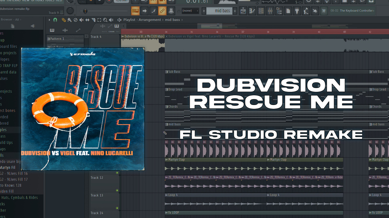
Task: Select the Slip tool
Action: point(87,20)
